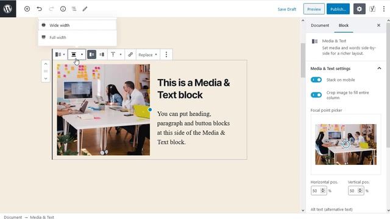Viewport: 390px width, 219px height.
Task: Move block up with arrow
Action: click(46, 64)
